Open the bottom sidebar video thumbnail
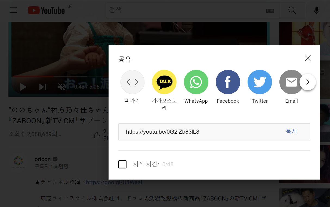This screenshot has height=207, width=330. click(x=305, y=198)
